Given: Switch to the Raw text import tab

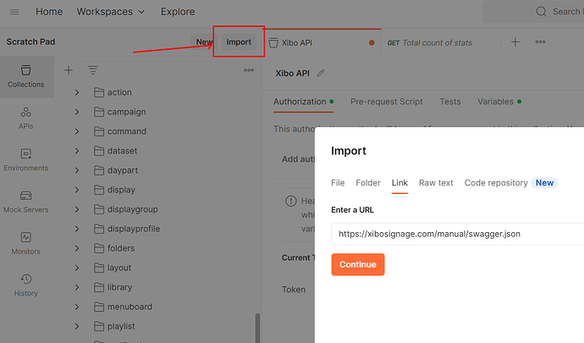Looking at the screenshot, I should click(436, 183).
